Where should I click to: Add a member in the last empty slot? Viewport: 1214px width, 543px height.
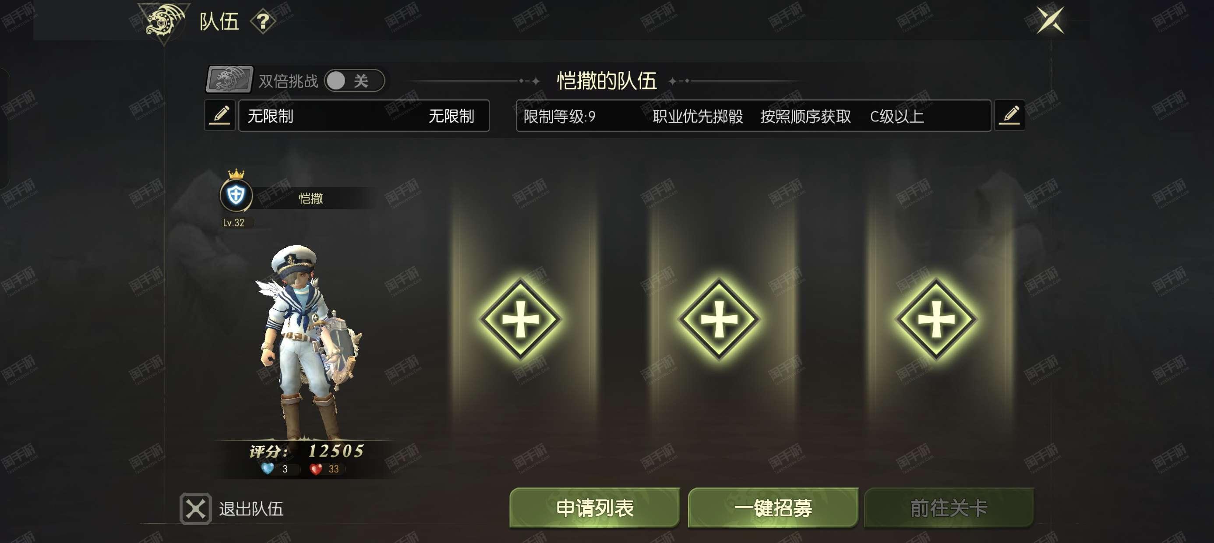[936, 320]
